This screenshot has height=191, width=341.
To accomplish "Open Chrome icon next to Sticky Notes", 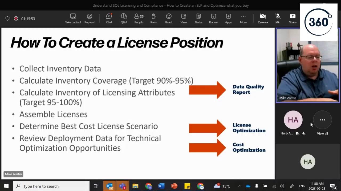I will [x=200, y=186].
